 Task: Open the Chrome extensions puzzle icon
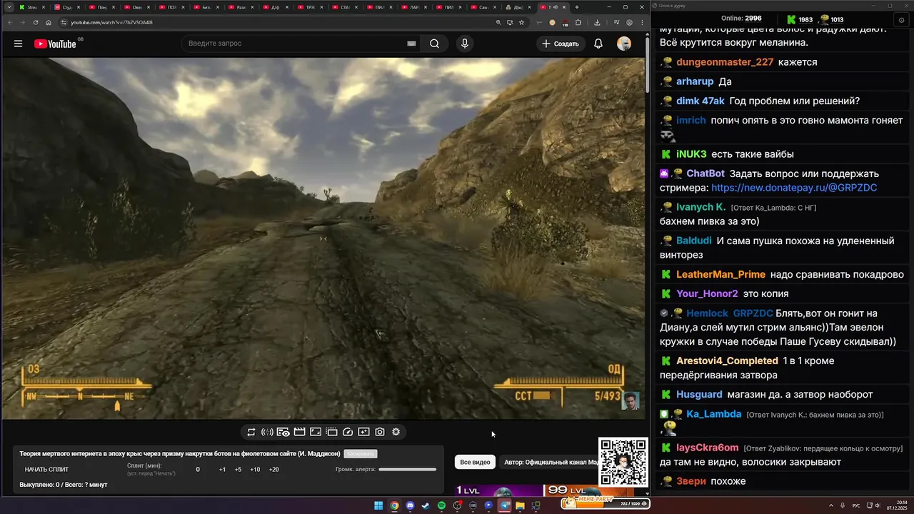tap(578, 22)
